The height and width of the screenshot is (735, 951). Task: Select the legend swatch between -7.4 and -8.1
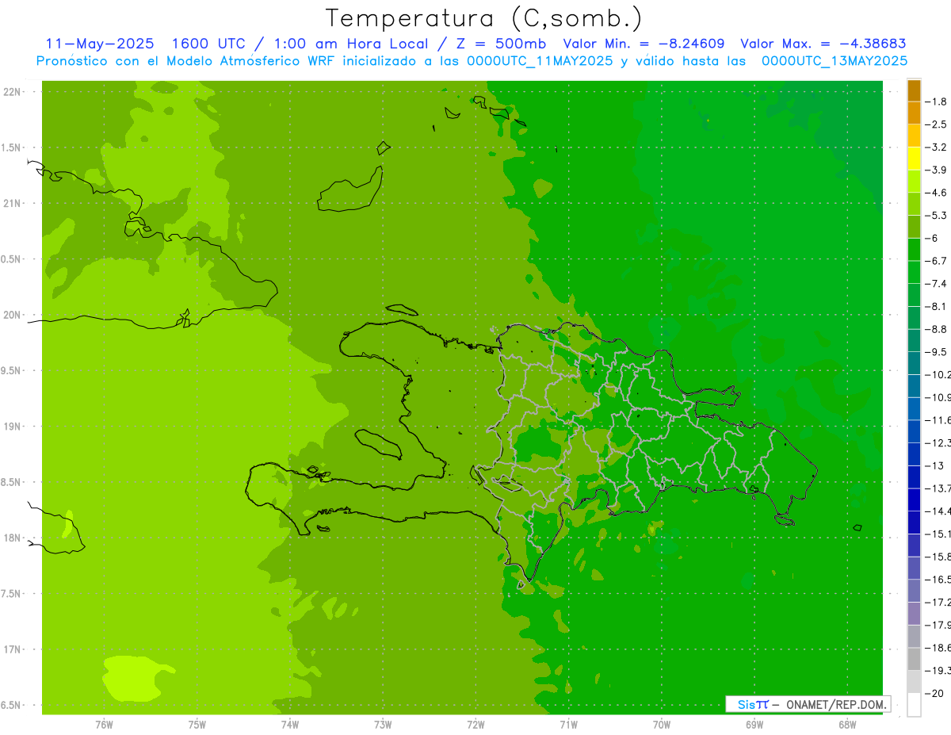tap(914, 295)
